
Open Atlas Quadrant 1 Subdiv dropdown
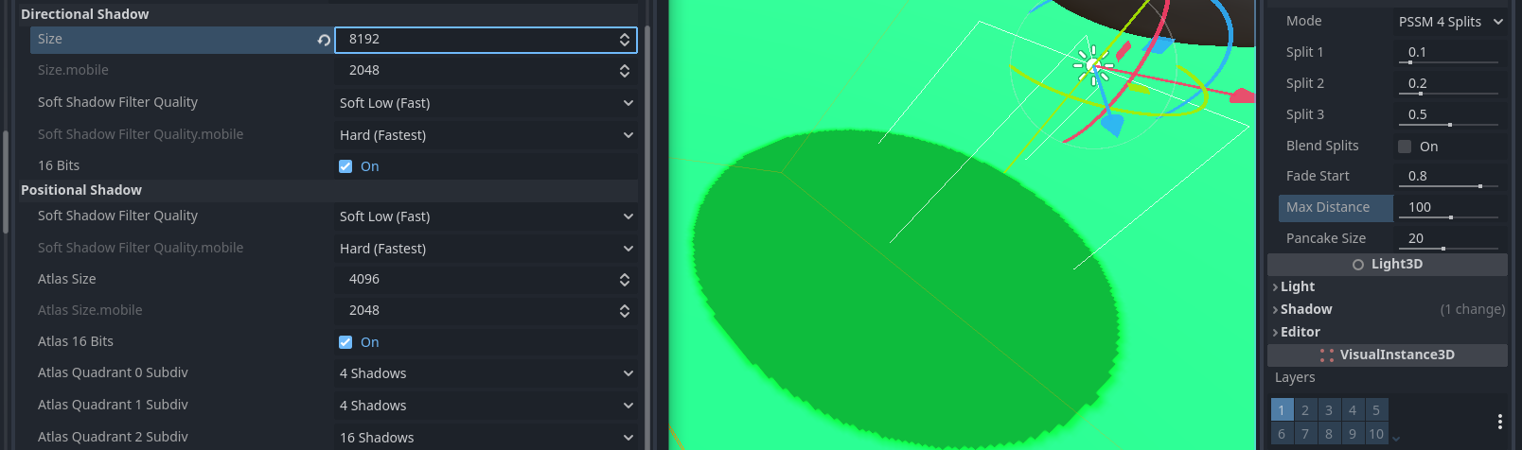486,406
